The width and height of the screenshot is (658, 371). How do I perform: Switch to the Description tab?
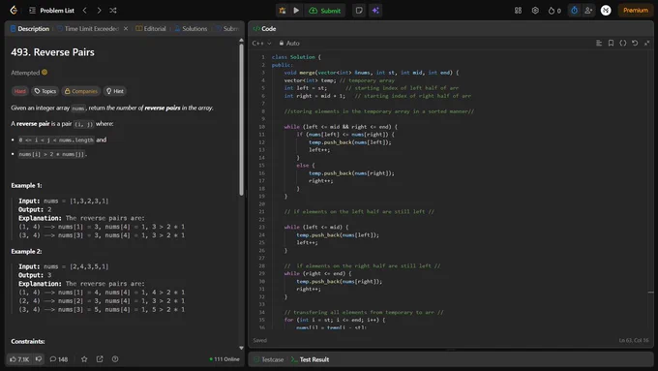(30, 28)
